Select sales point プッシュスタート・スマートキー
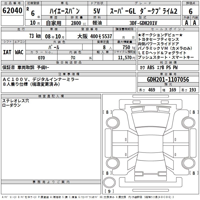This screenshot has width=200, height=200. [x=166, y=57]
